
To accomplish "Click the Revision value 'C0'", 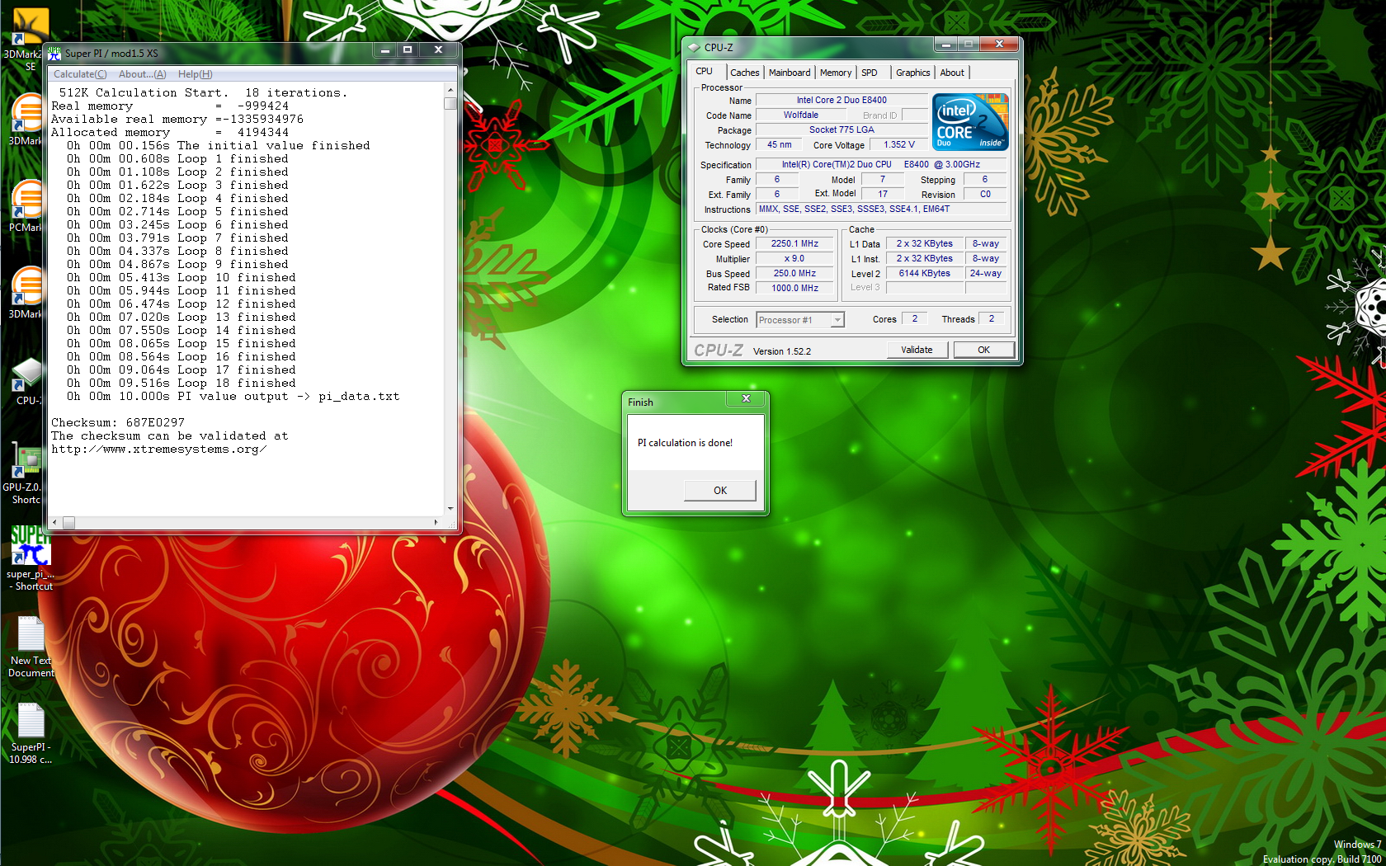I will click(985, 195).
